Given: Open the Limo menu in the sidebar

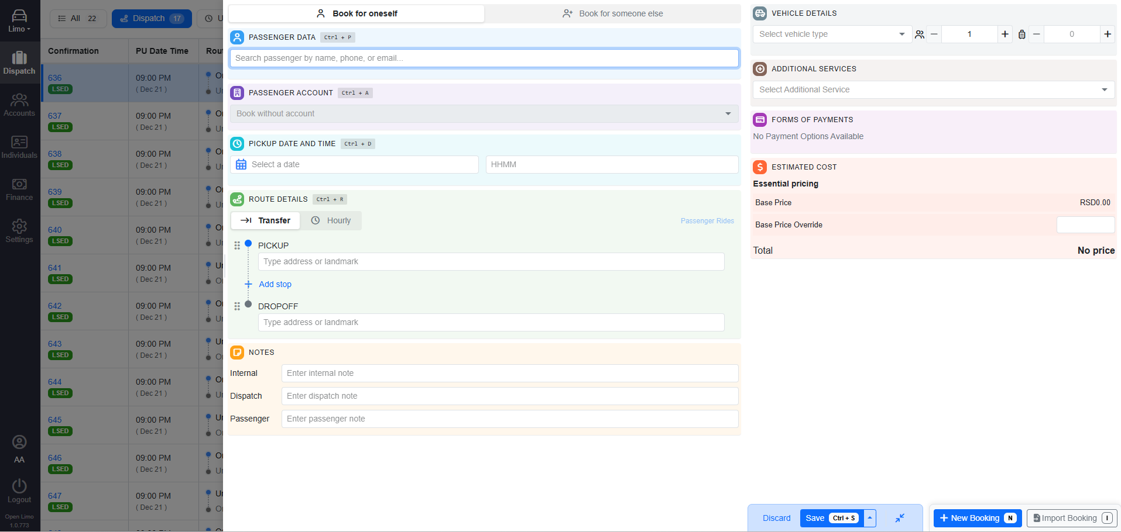Looking at the screenshot, I should pos(19,19).
